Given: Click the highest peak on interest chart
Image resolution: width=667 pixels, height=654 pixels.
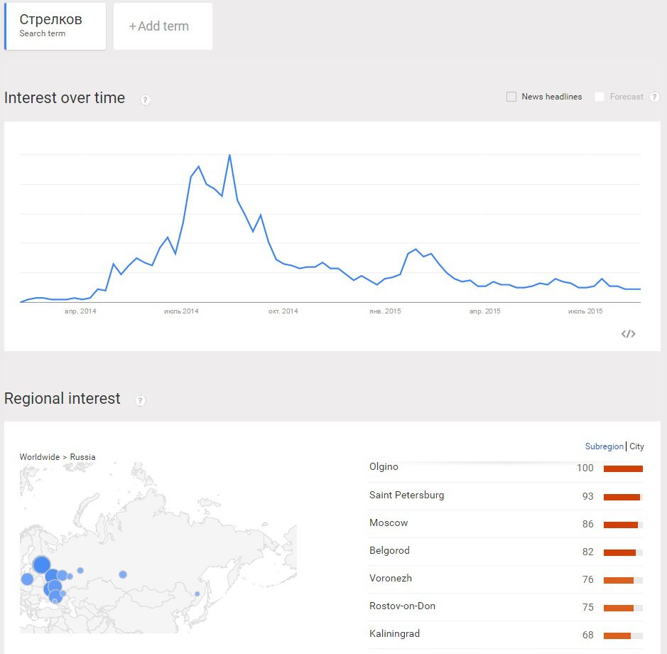Looking at the screenshot, I should point(229,155).
